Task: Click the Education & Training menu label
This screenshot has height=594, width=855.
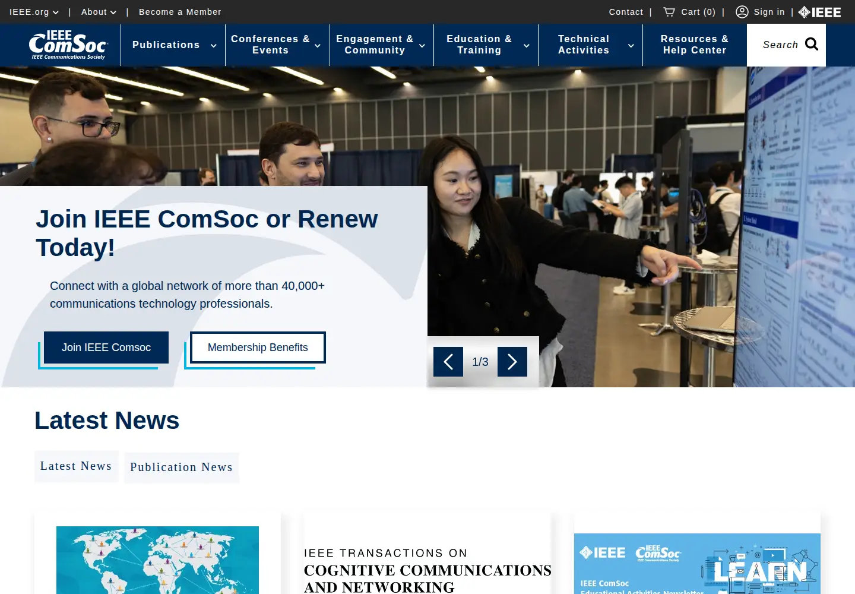Action: [x=479, y=45]
